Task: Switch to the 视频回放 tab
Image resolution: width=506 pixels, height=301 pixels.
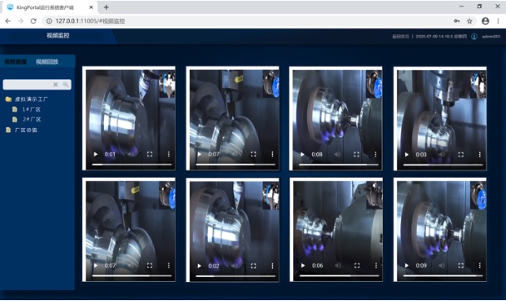Action: click(47, 62)
